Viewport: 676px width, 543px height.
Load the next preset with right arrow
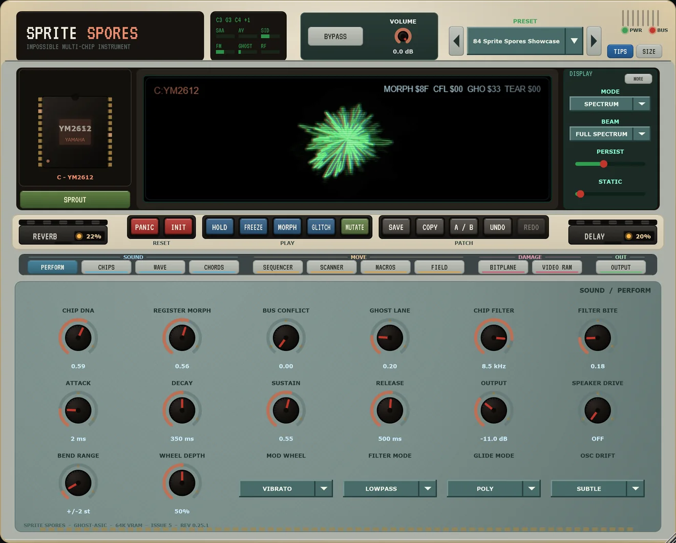pyautogui.click(x=594, y=41)
